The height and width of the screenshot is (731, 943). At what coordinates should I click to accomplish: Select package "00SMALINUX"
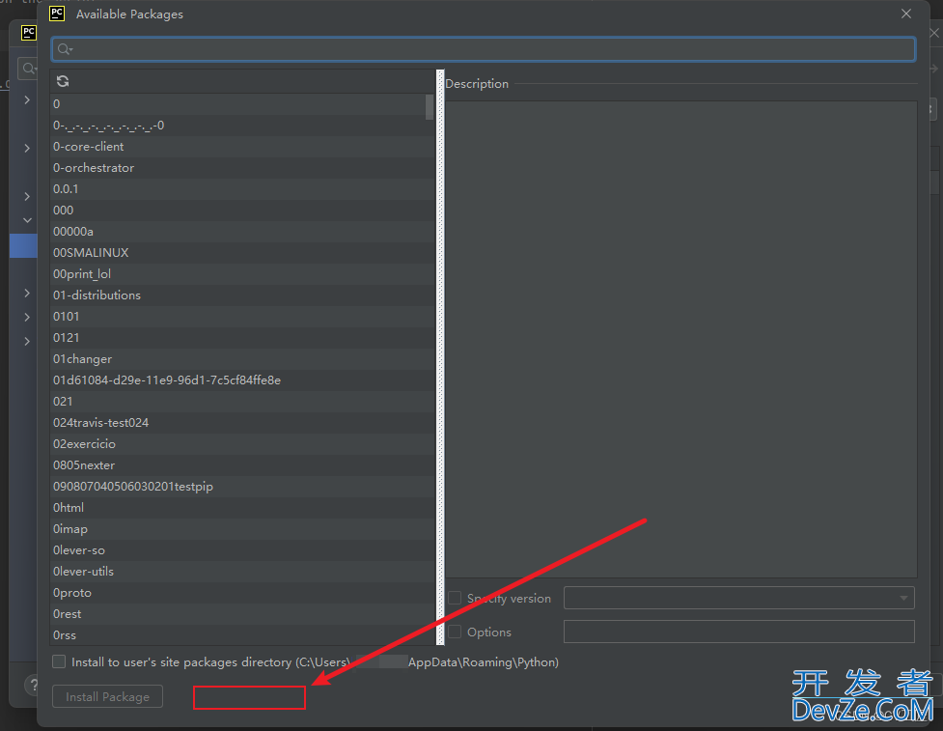241,253
